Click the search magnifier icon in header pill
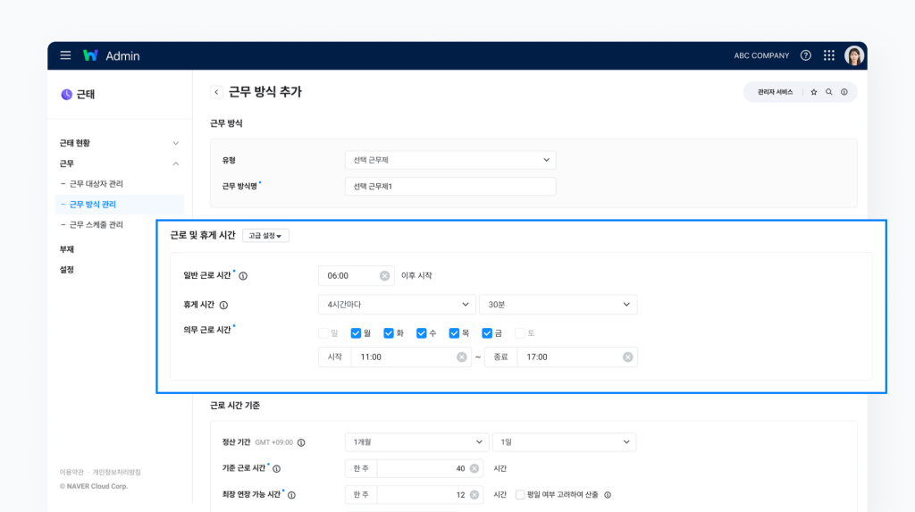915x512 pixels. click(828, 92)
